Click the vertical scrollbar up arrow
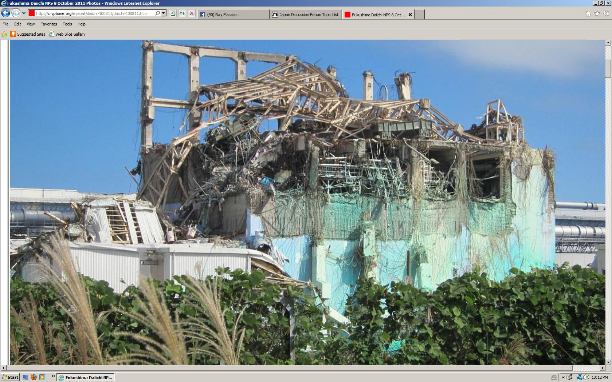 tap(608, 43)
